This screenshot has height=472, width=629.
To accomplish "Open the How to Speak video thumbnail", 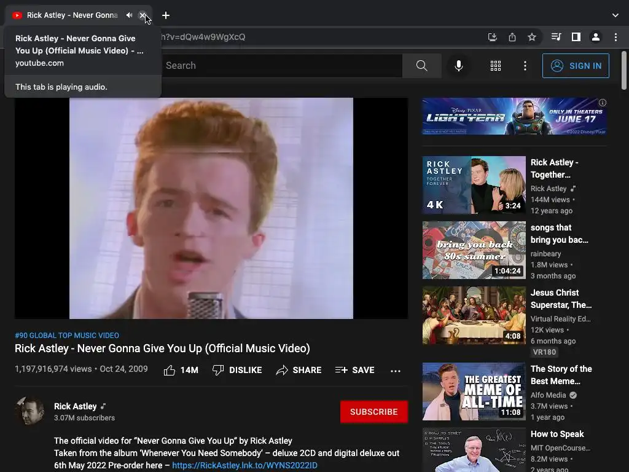I will 474,450.
